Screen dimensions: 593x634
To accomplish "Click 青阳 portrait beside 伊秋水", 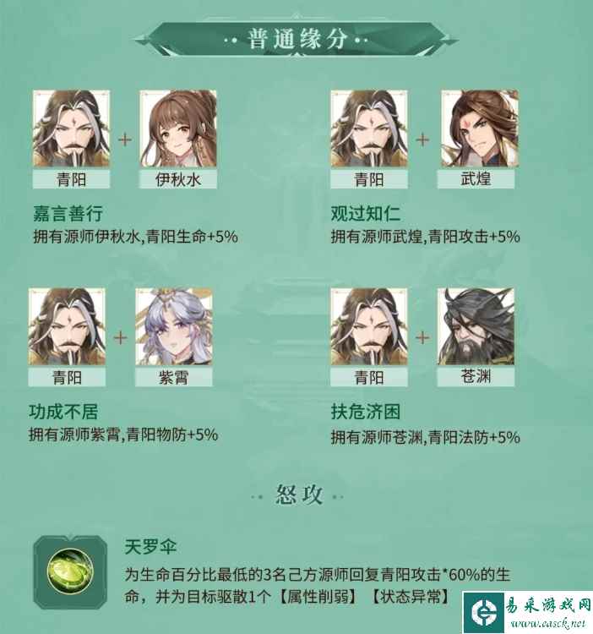I will (x=71, y=128).
